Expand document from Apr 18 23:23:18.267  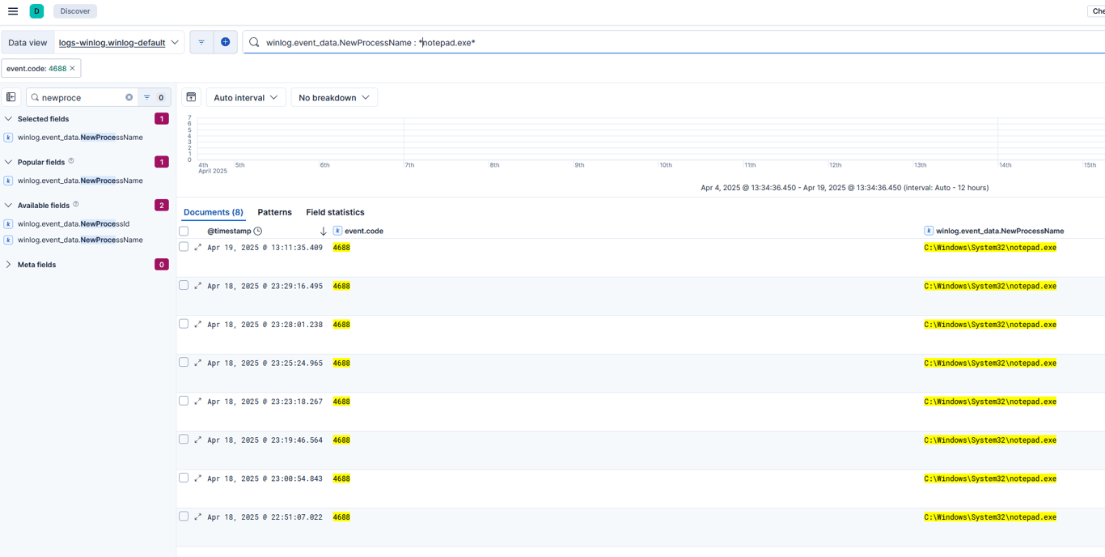click(x=197, y=402)
